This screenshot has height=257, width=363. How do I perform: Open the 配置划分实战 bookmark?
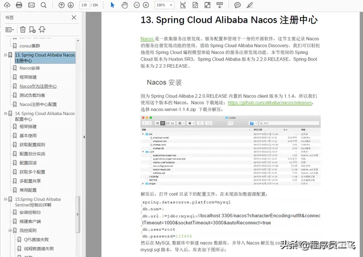[x=32, y=153]
